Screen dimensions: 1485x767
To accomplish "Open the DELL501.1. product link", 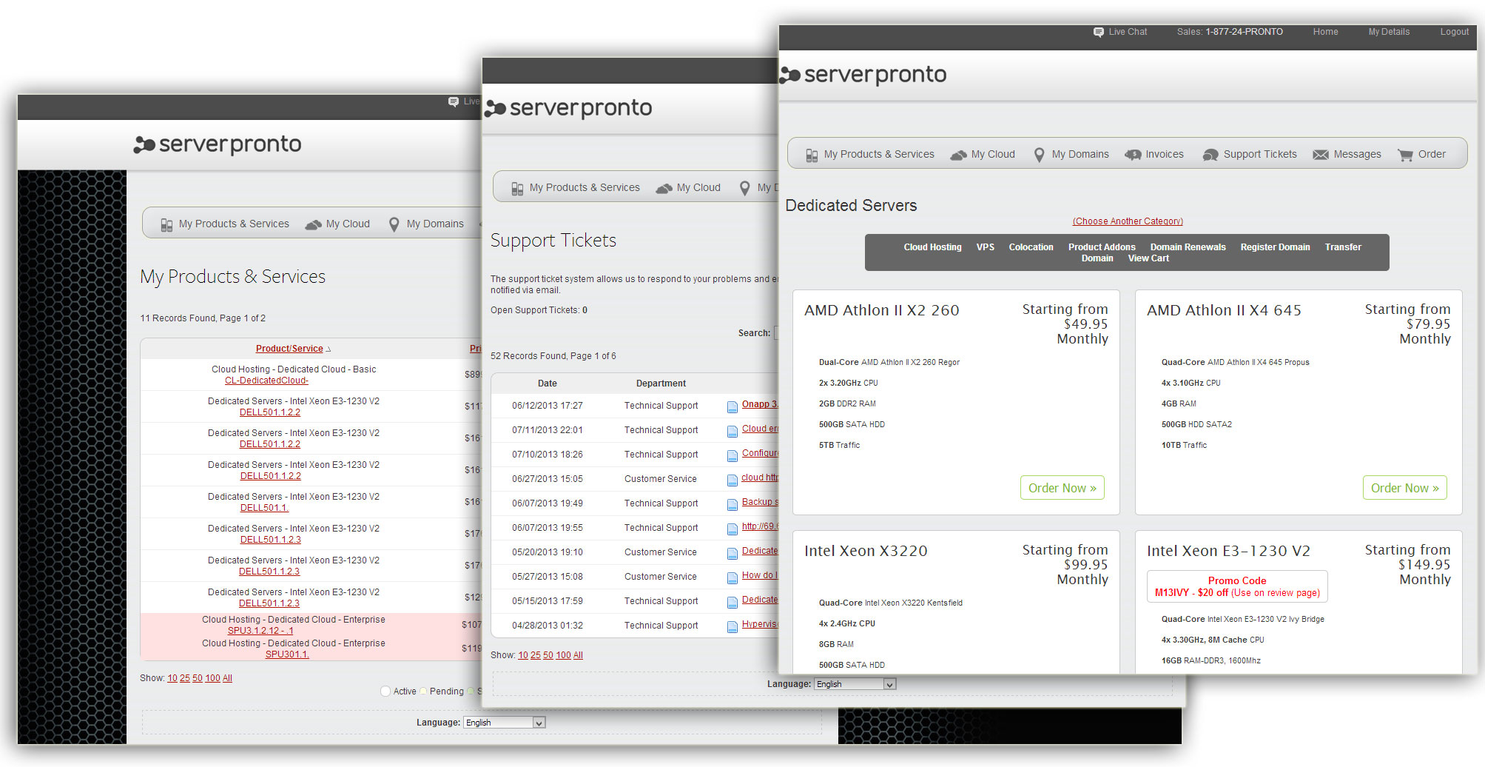I will [x=264, y=508].
